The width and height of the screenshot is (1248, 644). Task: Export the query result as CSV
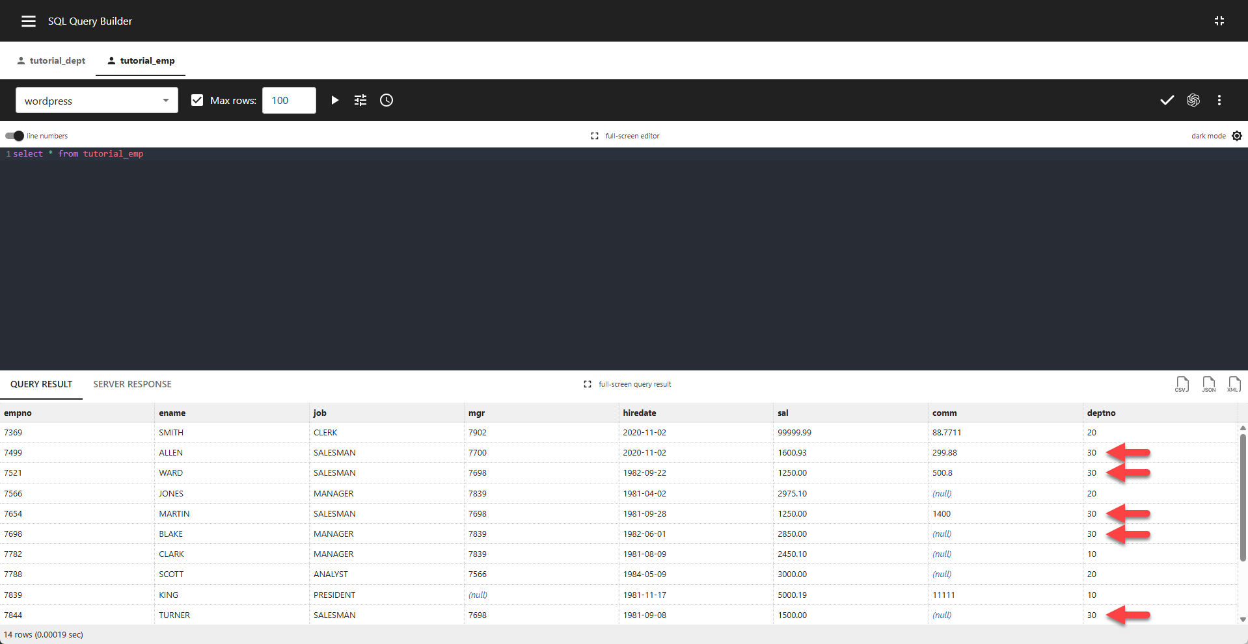tap(1182, 384)
